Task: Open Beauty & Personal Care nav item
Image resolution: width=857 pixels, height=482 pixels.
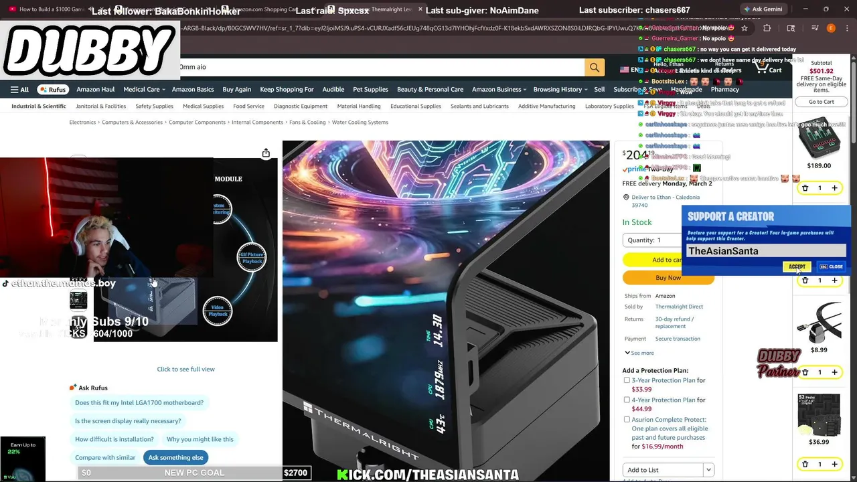Action: click(x=430, y=90)
